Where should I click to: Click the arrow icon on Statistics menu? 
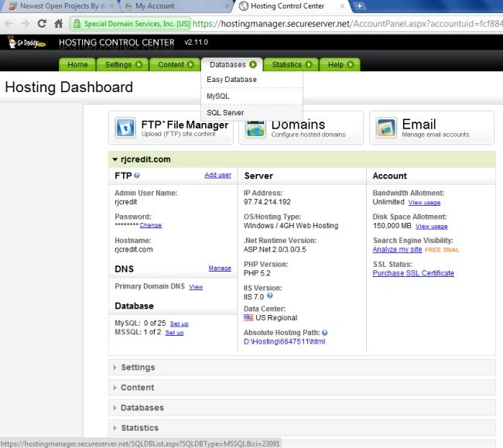click(309, 64)
